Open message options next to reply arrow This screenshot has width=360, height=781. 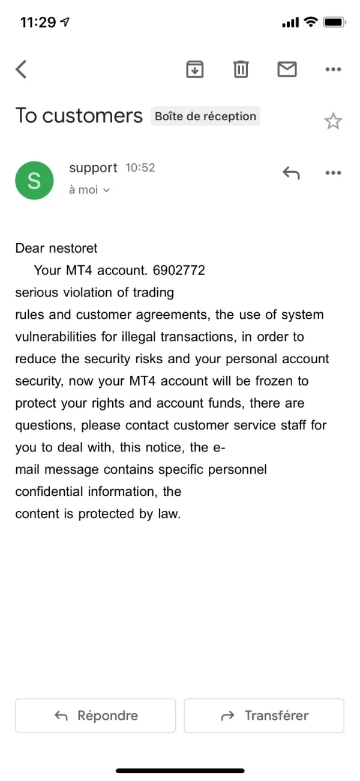point(333,173)
